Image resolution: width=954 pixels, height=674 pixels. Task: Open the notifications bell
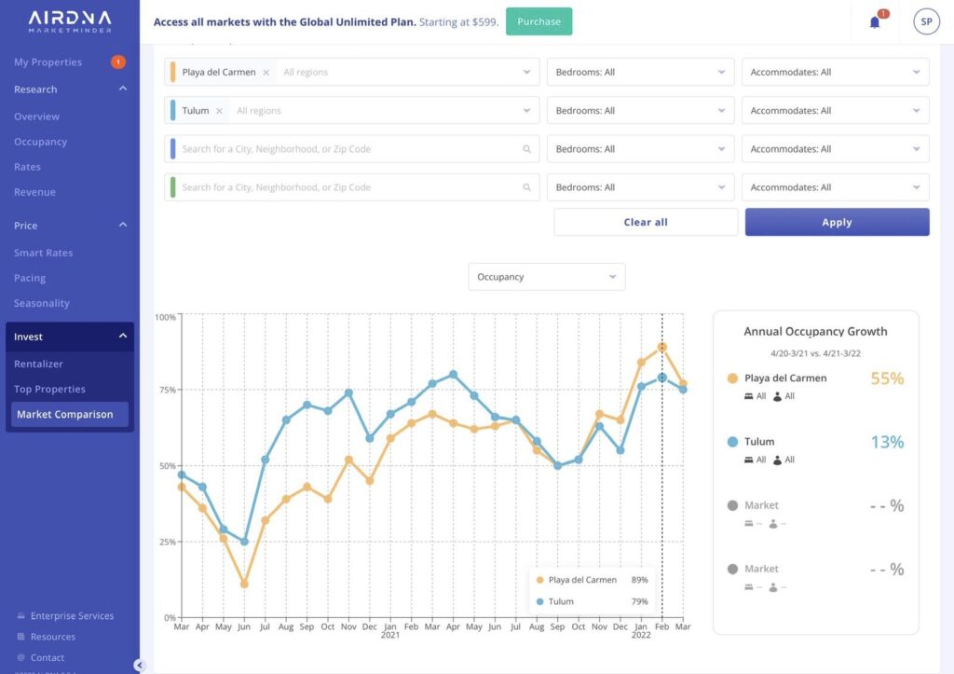click(x=875, y=22)
